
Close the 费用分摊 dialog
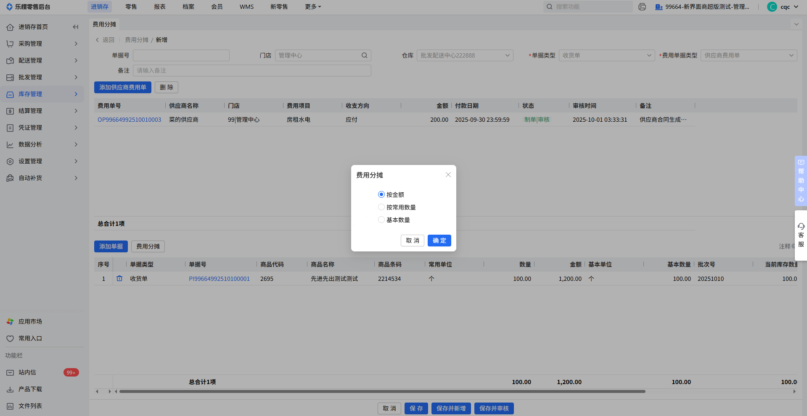(448, 175)
